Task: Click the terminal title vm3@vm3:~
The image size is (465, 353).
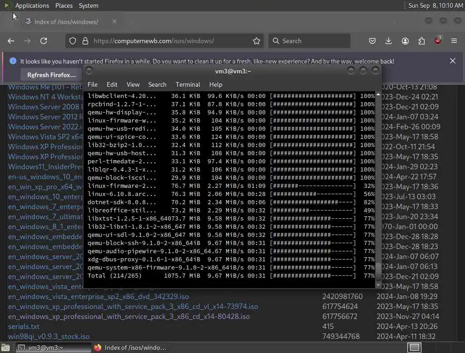Action: 233,71
